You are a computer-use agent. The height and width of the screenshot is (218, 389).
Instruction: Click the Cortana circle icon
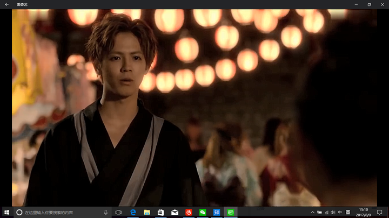coord(19,212)
